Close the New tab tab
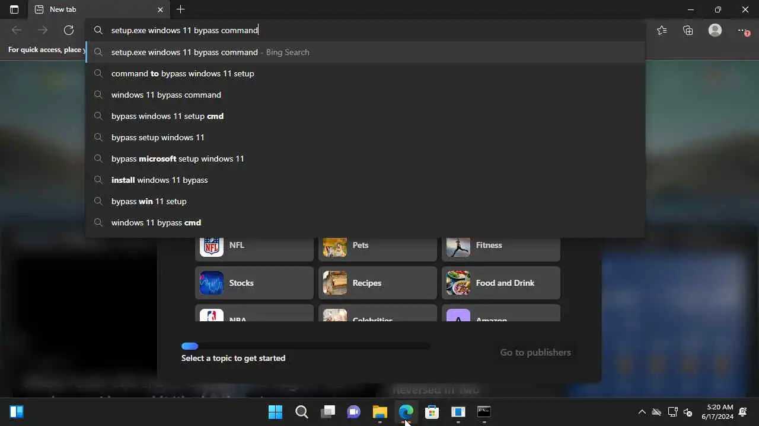The height and width of the screenshot is (426, 759). click(160, 9)
